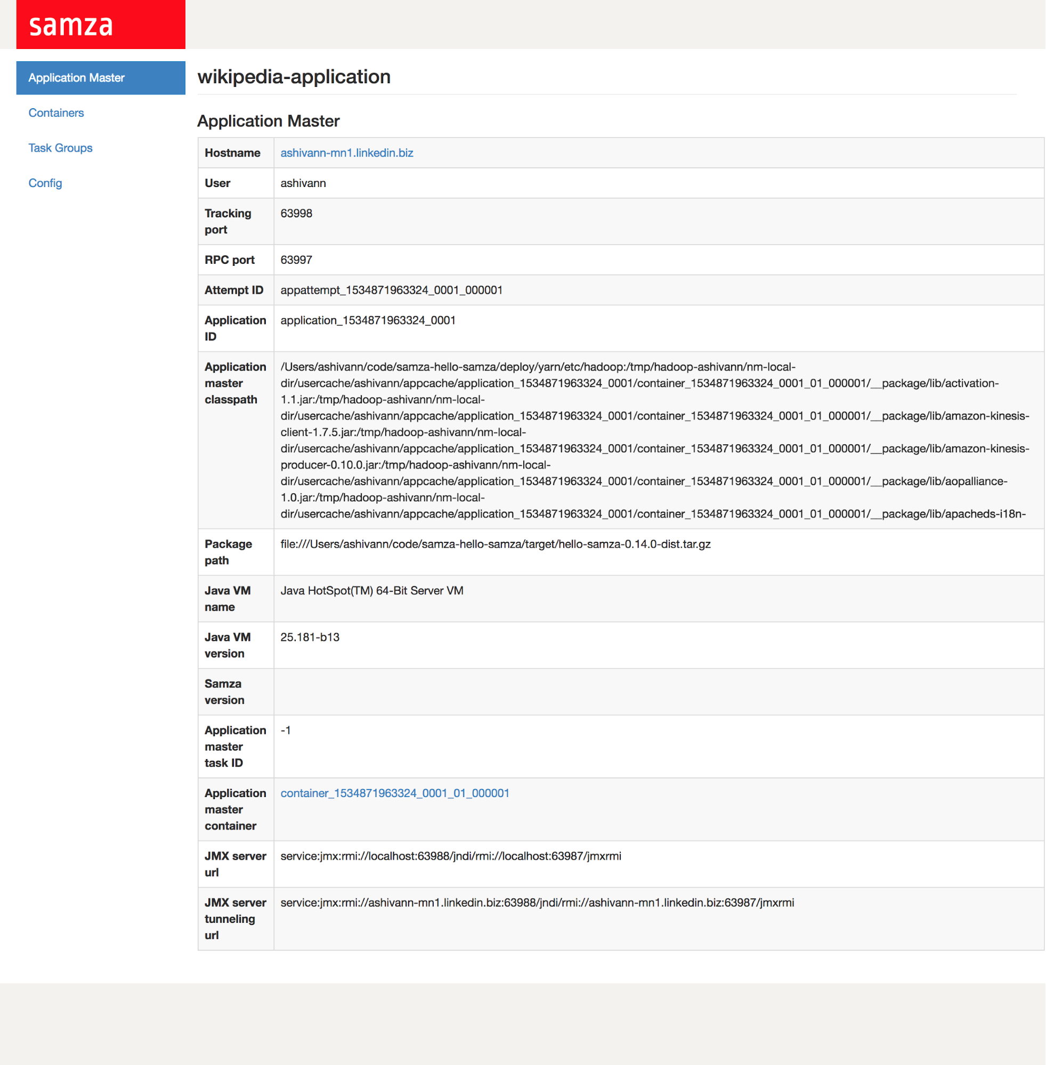The image size is (1046, 1065).
Task: Click the Application Master section heading
Action: pos(268,121)
